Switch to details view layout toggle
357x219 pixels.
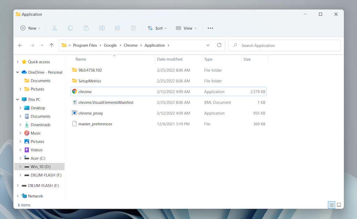(332, 205)
